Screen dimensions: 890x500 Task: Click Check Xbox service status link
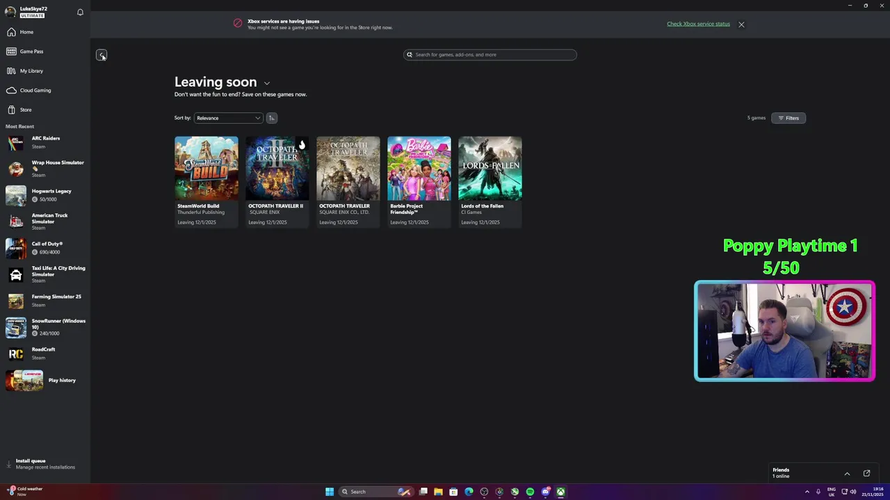[x=698, y=24]
